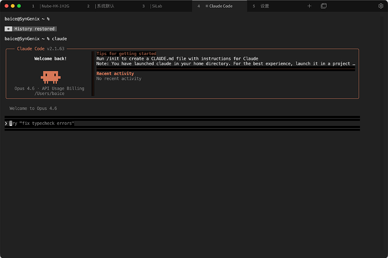Image resolution: width=388 pixels, height=258 pixels.
Task: Click the Claude Code prompt input field
Action: [182, 123]
